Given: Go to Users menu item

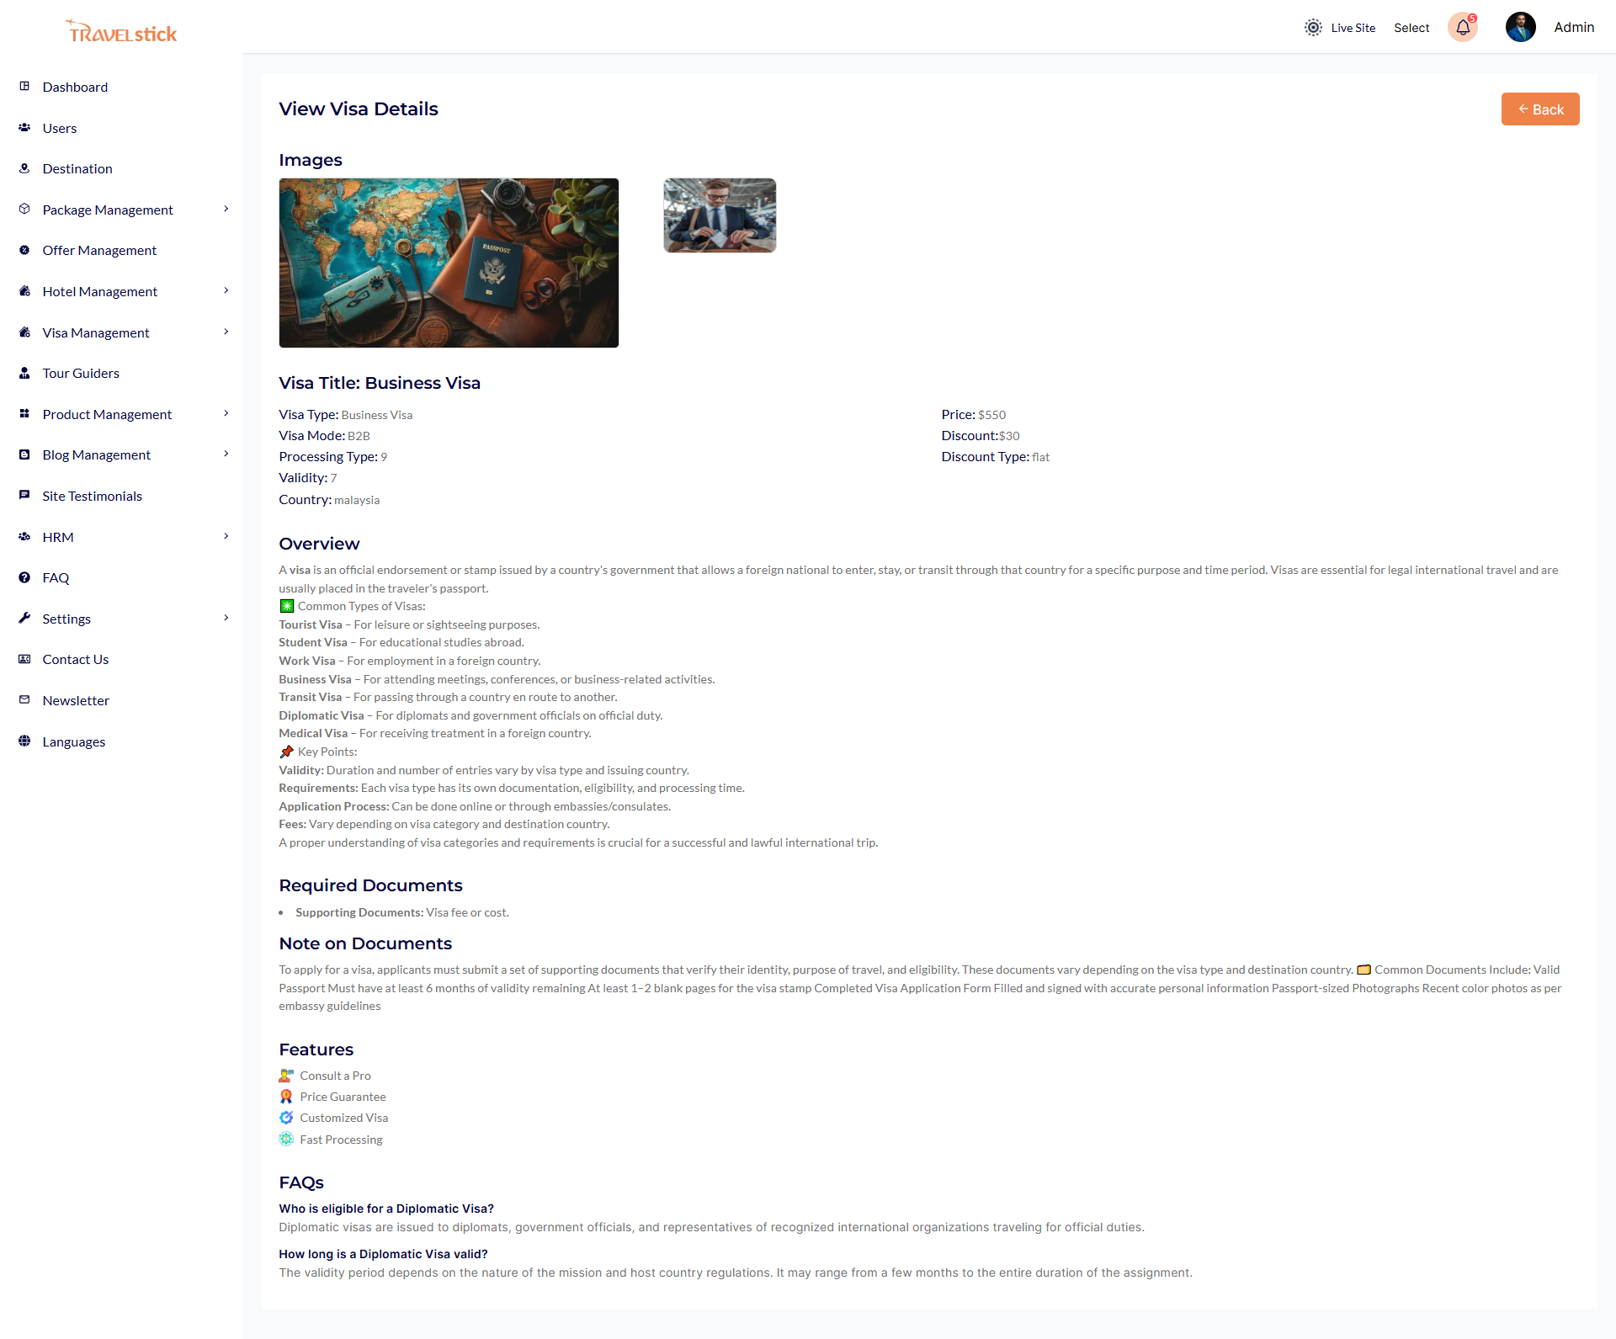Looking at the screenshot, I should point(60,128).
